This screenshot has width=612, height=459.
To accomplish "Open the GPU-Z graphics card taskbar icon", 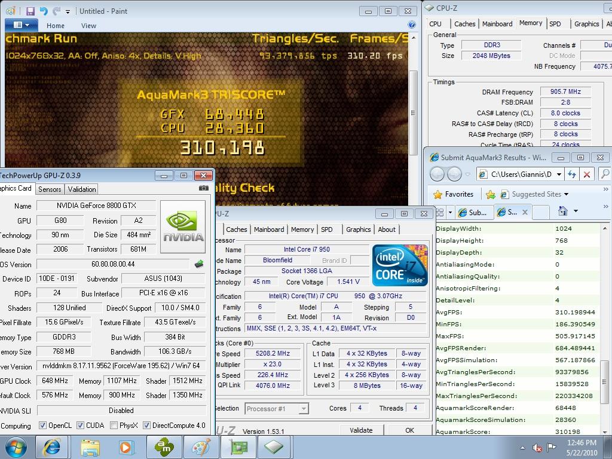I will coord(238,447).
